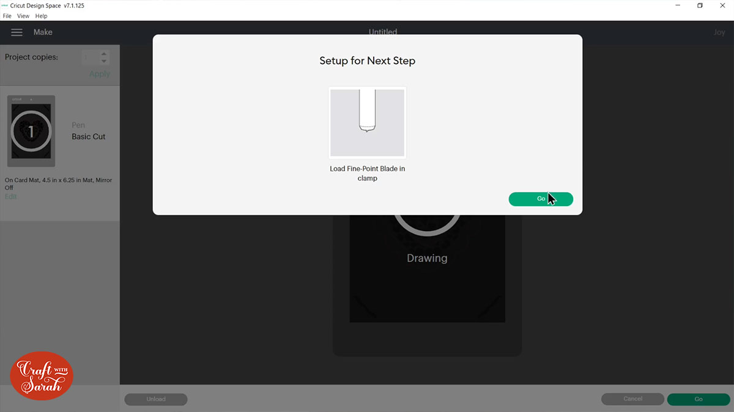Click the Untitled project title

(383, 32)
